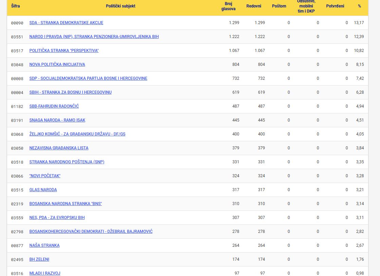Screen dimensions: 380x276
Task: Click party code 00090
Action: [17, 23]
